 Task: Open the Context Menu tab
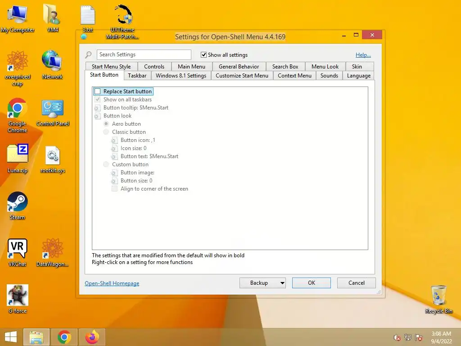click(294, 76)
